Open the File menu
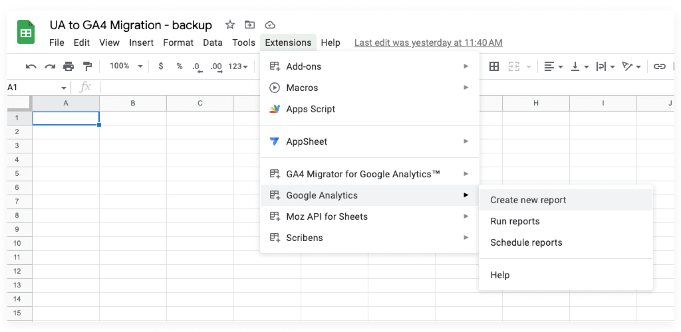Viewport: 681px width, 332px height. click(57, 43)
